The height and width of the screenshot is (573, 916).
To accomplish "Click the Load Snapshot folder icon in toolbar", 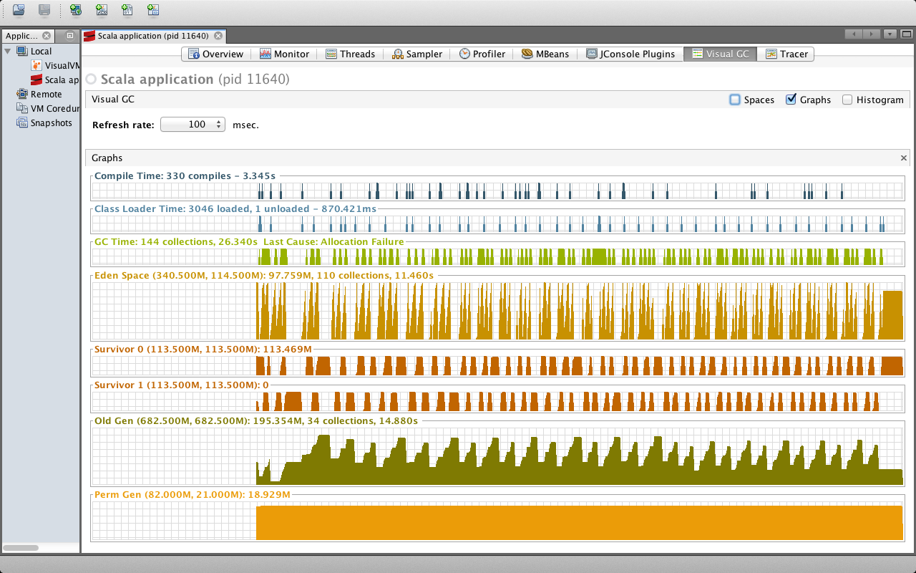I will (x=19, y=9).
